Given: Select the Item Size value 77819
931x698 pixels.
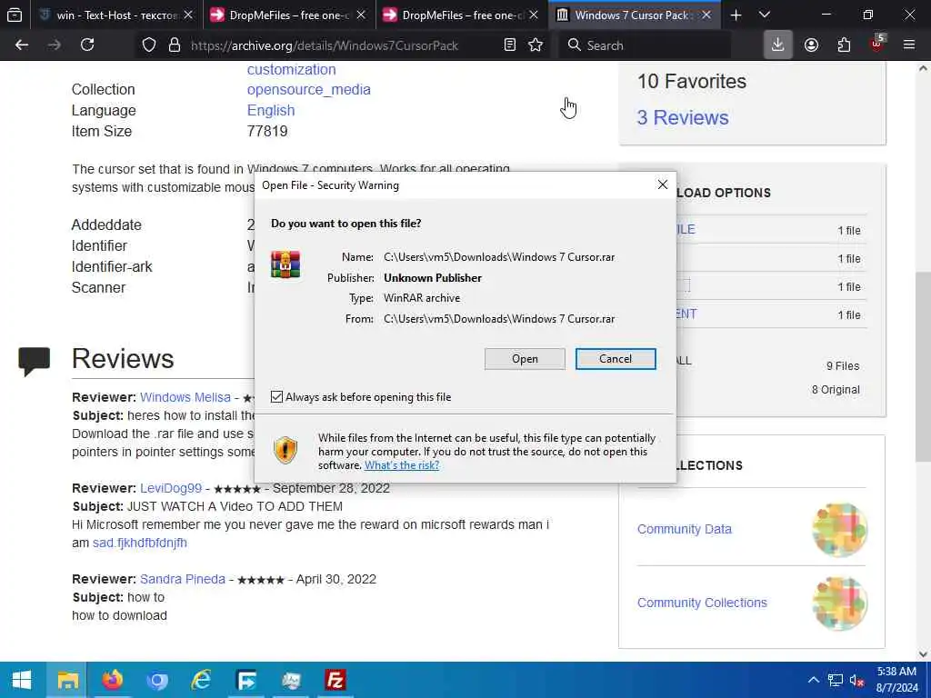Looking at the screenshot, I should pyautogui.click(x=267, y=131).
